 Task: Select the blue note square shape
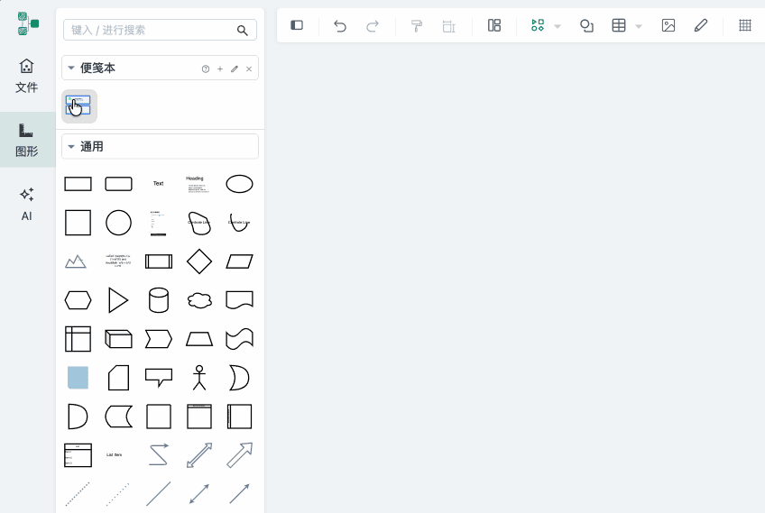tap(78, 378)
